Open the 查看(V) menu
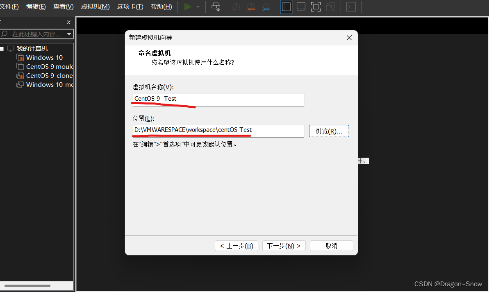The image size is (489, 292). click(63, 7)
